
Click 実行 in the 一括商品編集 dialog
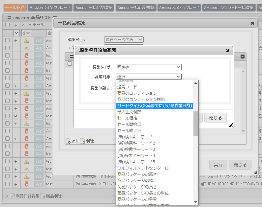[218, 165]
